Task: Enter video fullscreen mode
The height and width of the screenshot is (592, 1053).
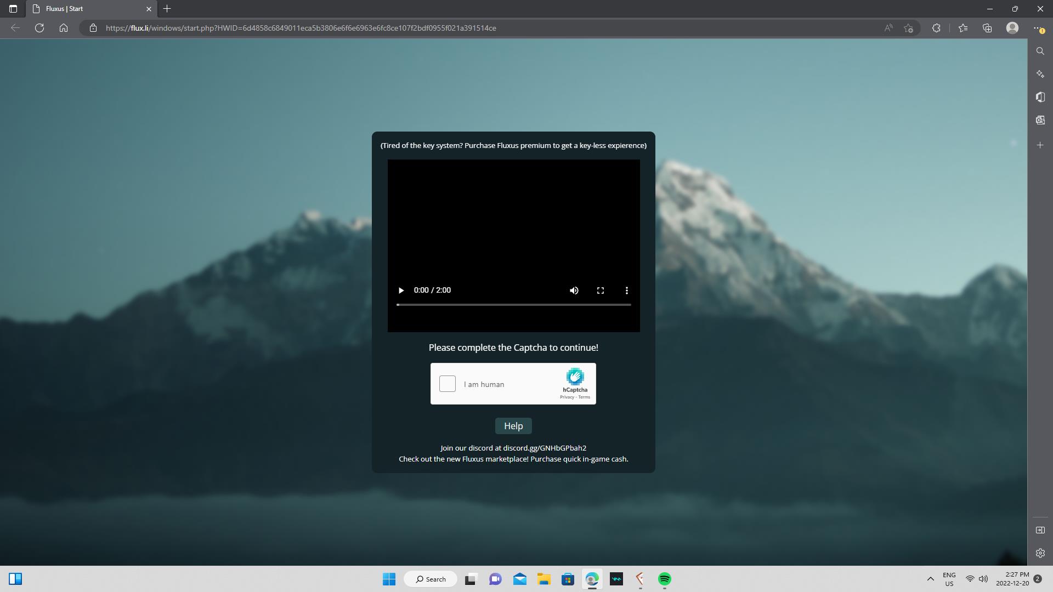Action: pyautogui.click(x=600, y=291)
